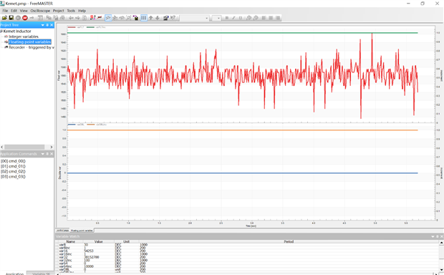The width and height of the screenshot is (444, 275).
Task: Open the Help menu
Action: point(82,11)
